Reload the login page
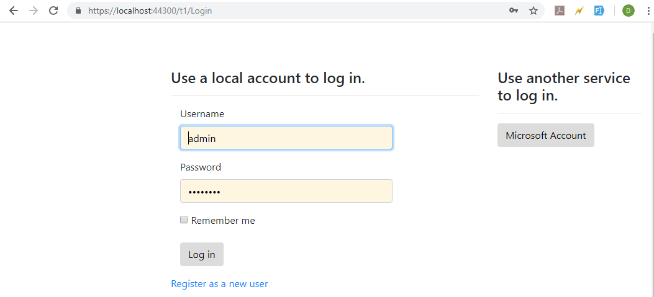 click(x=53, y=11)
